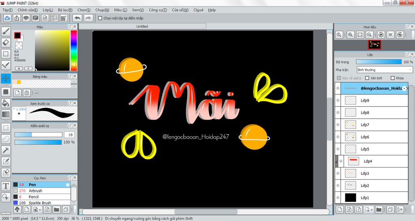The image size is (415, 221).
Task: Click the brush size slider bar
Action: pyautogui.click(x=39, y=135)
